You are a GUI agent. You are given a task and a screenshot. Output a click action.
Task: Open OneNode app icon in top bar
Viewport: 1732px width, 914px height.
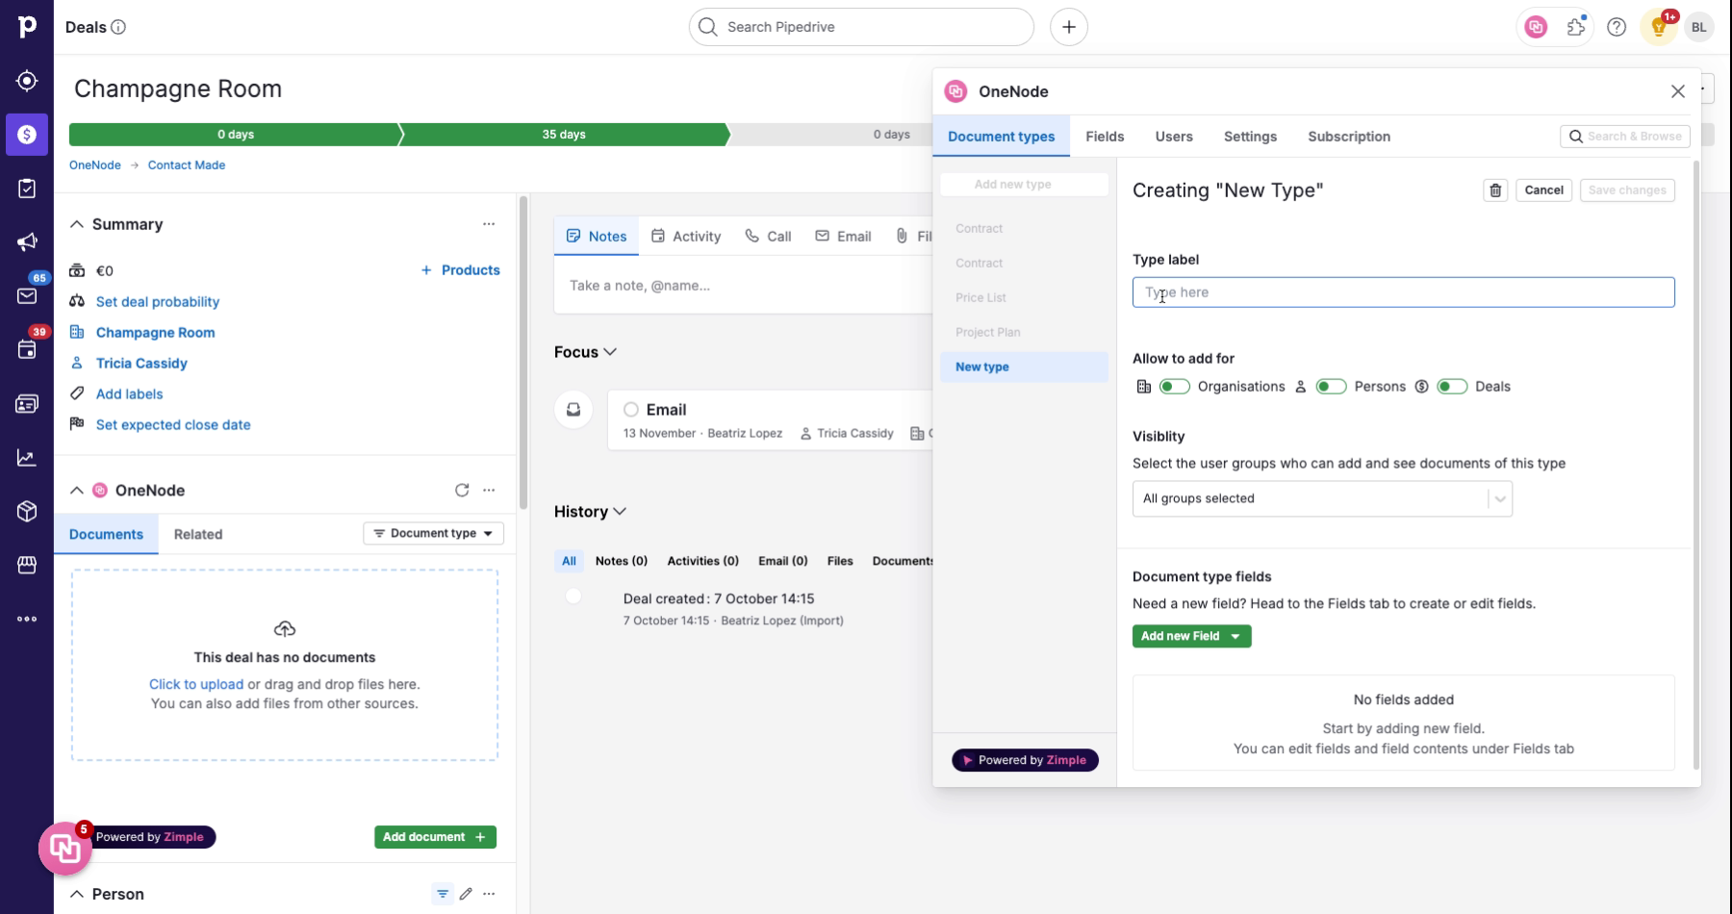pyautogui.click(x=1536, y=27)
